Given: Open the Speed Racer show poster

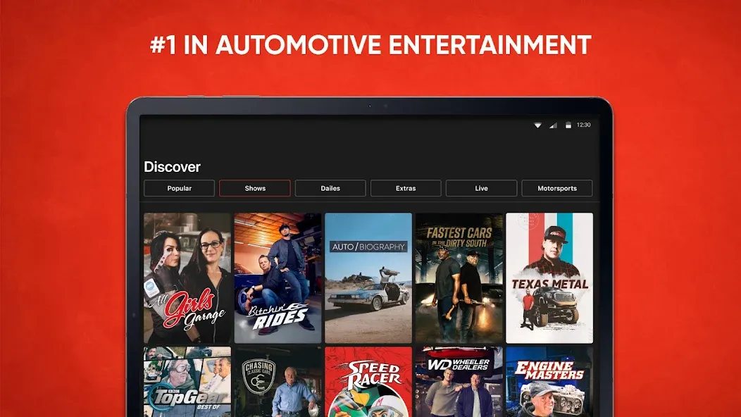Looking at the screenshot, I should (x=368, y=382).
